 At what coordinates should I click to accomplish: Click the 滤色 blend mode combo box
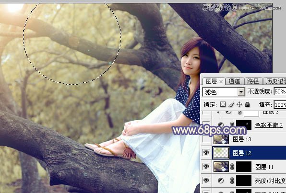[224, 92]
